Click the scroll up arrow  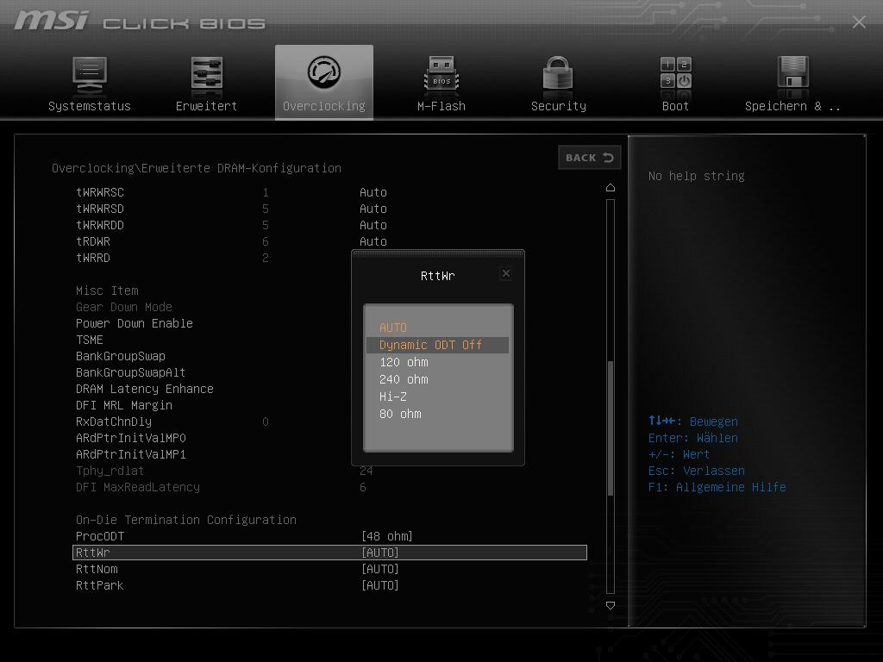610,187
